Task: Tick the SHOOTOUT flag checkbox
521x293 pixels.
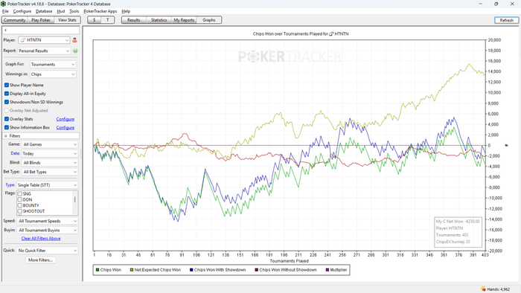Action: click(x=20, y=211)
